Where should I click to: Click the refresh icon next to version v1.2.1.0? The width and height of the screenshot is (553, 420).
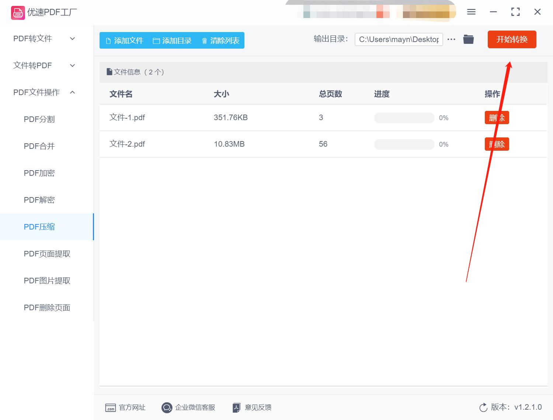point(483,407)
